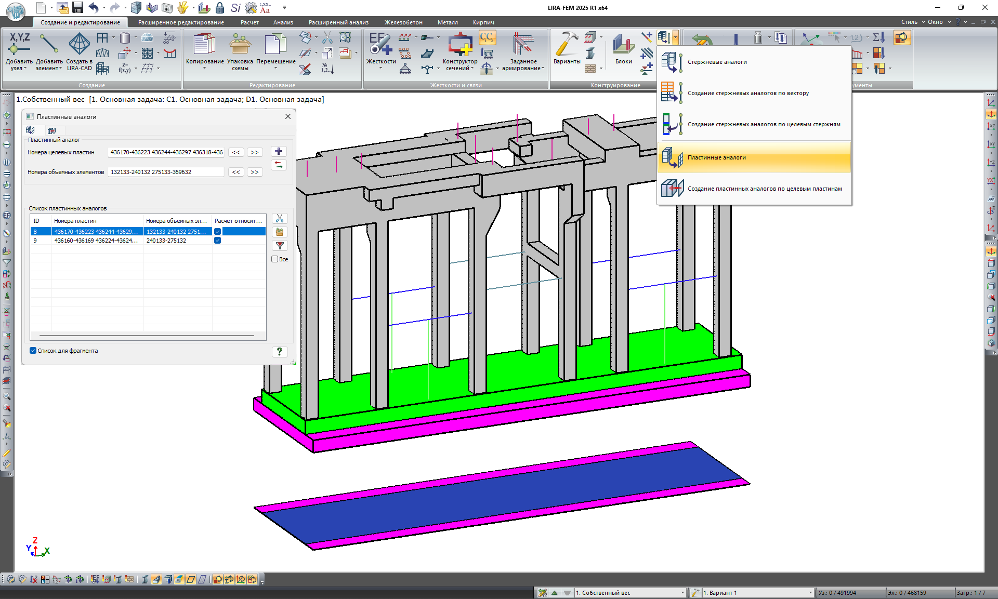The width and height of the screenshot is (998, 599).
Task: Click the green question mark help icon
Action: pos(280,351)
